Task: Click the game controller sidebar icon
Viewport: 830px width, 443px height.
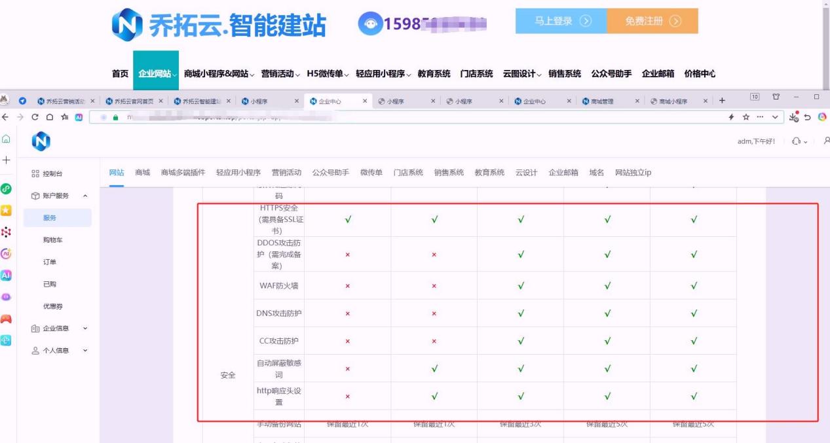Action: point(6,319)
